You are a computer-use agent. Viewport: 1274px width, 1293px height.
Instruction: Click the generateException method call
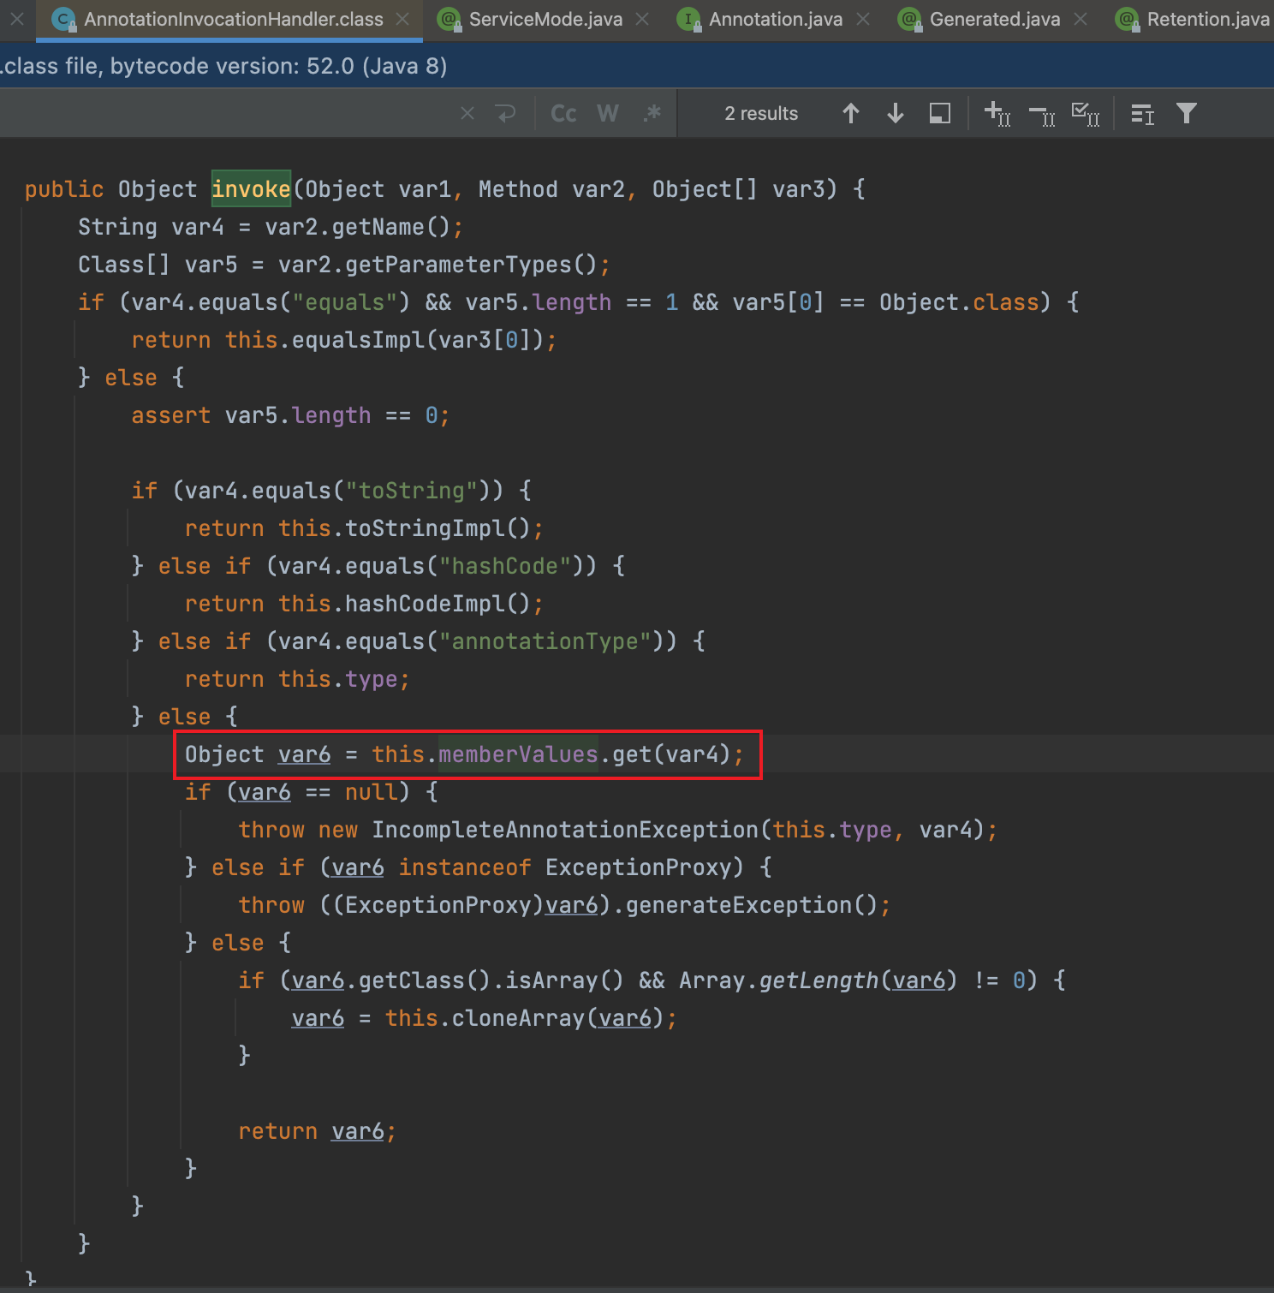point(739,904)
